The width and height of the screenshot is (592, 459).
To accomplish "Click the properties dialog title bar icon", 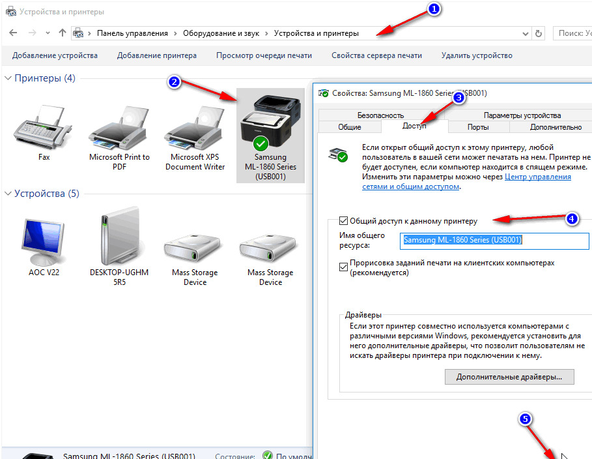I will click(x=324, y=93).
